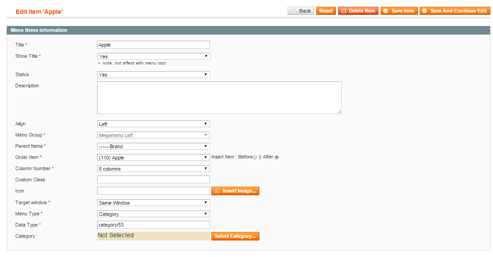This screenshot has width=493, height=257.
Task: Click the Data Type input field
Action: click(154, 225)
